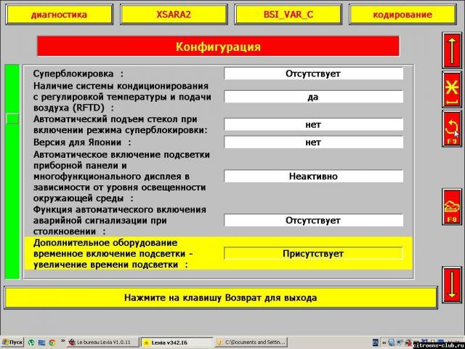
Task: Click the Автоматический подъем стекол label
Action: coord(120,124)
